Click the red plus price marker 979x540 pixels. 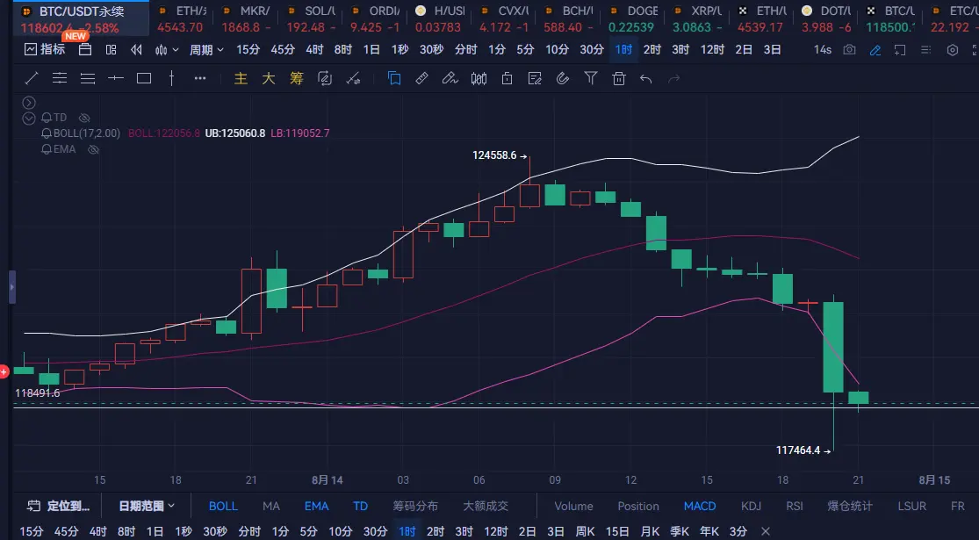tap(4, 372)
